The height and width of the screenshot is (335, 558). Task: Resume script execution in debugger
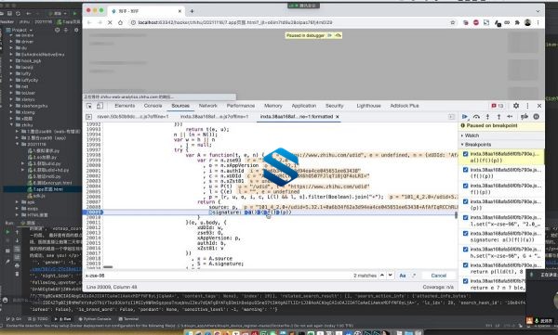(465, 117)
